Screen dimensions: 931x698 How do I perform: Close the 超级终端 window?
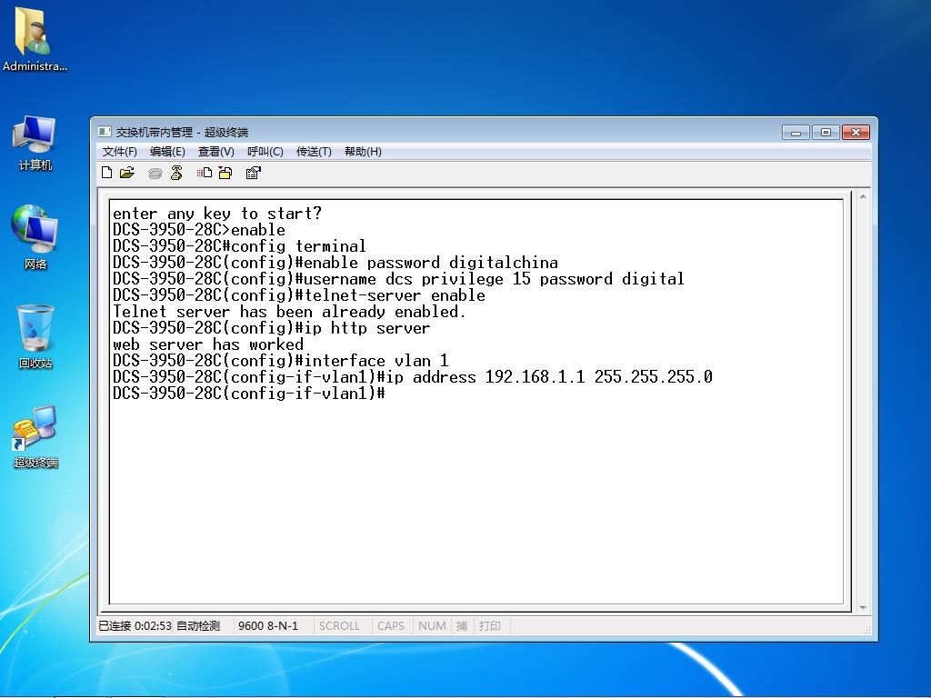pos(856,133)
